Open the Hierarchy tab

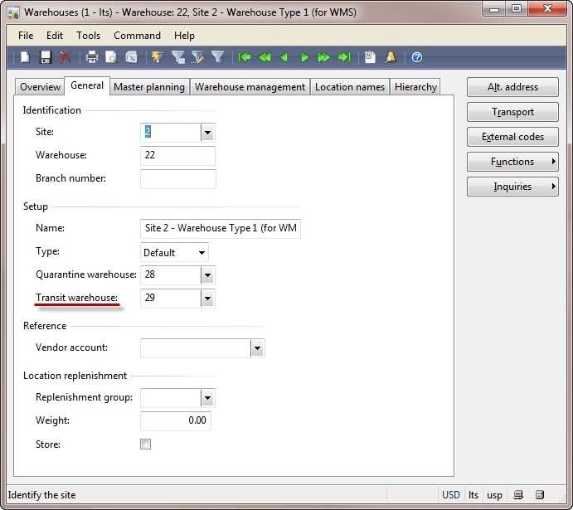[x=415, y=87]
